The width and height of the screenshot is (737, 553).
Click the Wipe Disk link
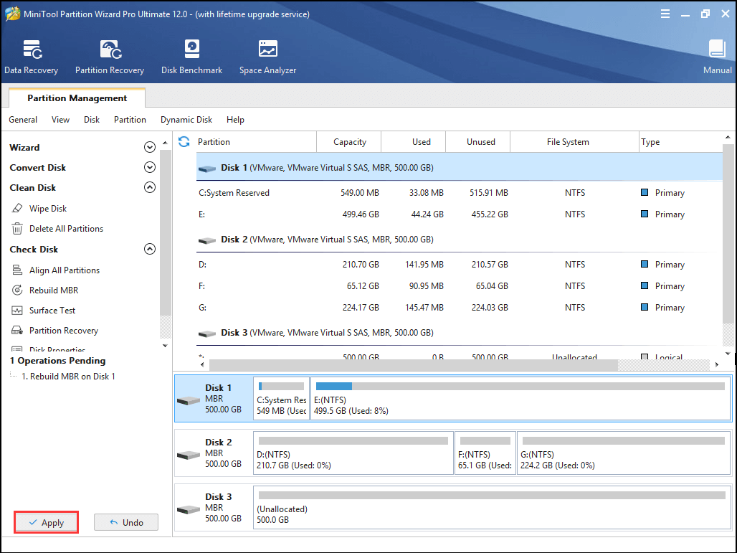pos(48,208)
